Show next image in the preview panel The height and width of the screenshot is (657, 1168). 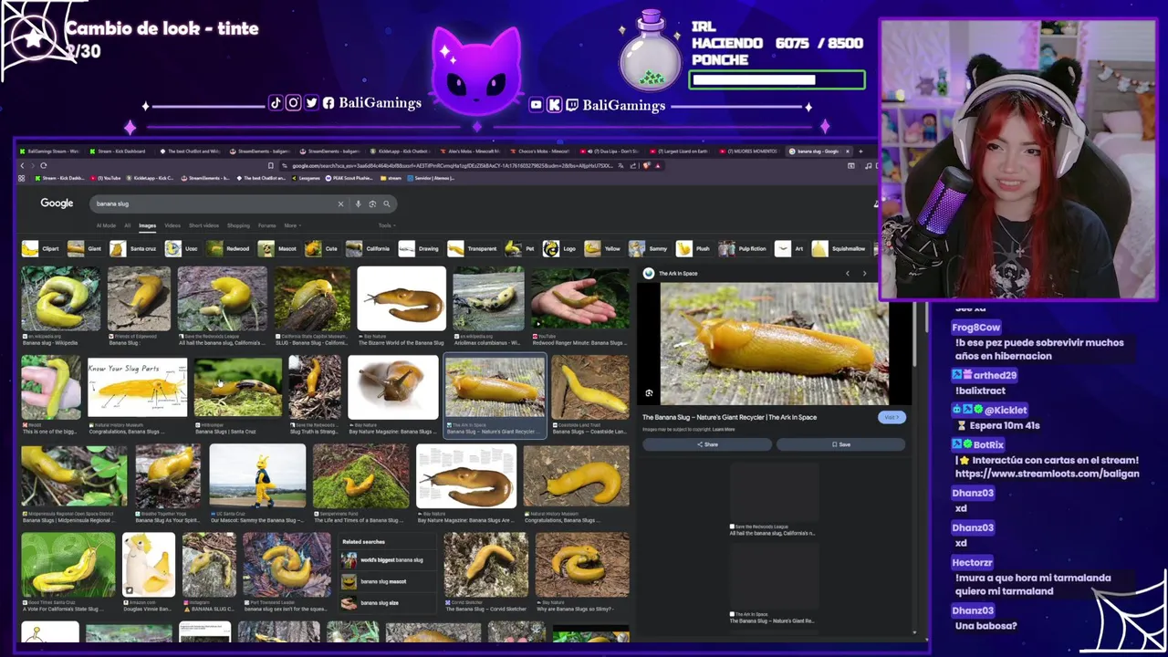[x=864, y=273]
